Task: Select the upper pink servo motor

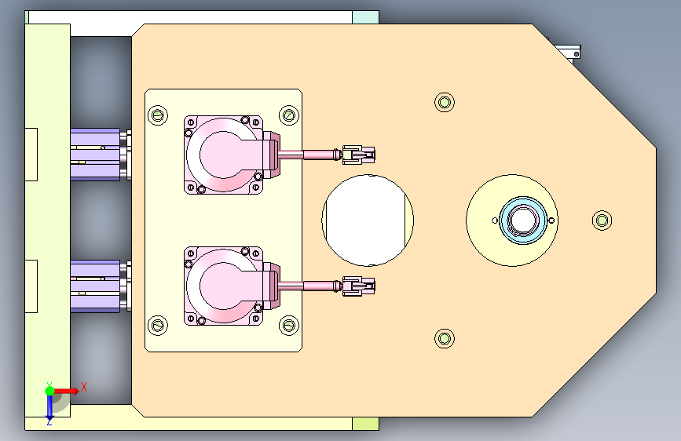Action: pos(232,155)
